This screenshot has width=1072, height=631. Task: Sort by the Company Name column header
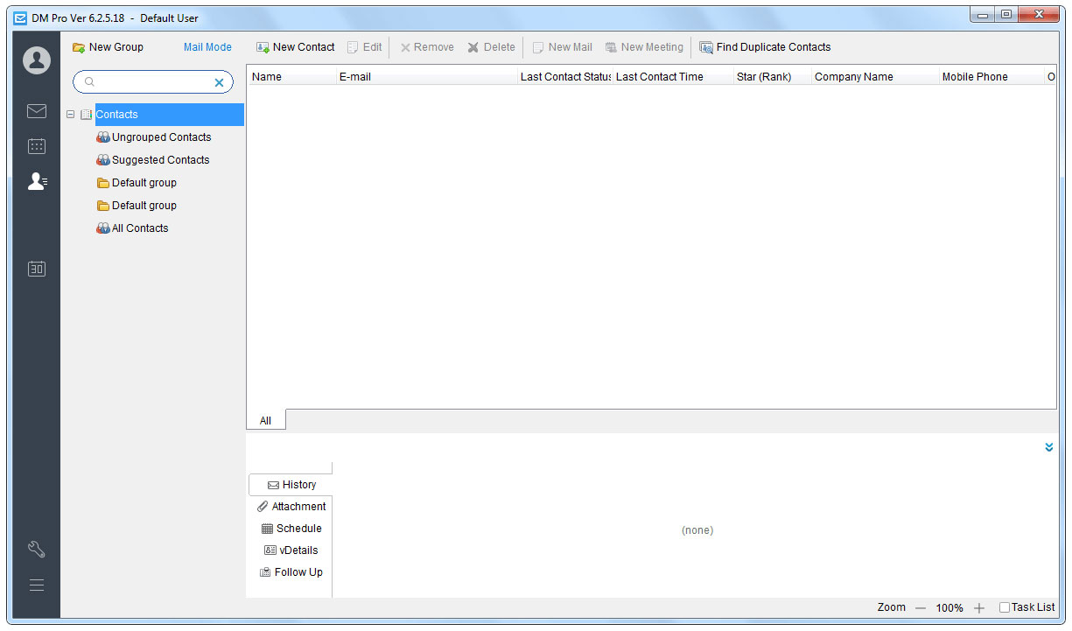(x=853, y=77)
